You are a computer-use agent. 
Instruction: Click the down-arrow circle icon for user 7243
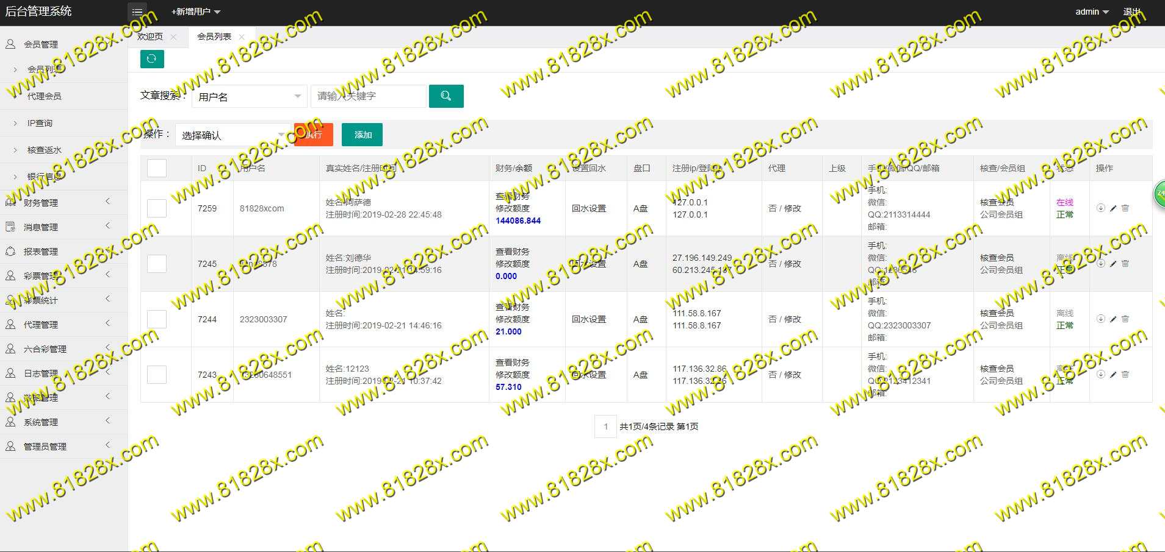point(1100,375)
